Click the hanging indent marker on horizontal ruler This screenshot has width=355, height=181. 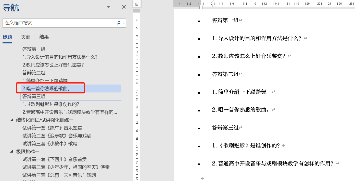201,6
